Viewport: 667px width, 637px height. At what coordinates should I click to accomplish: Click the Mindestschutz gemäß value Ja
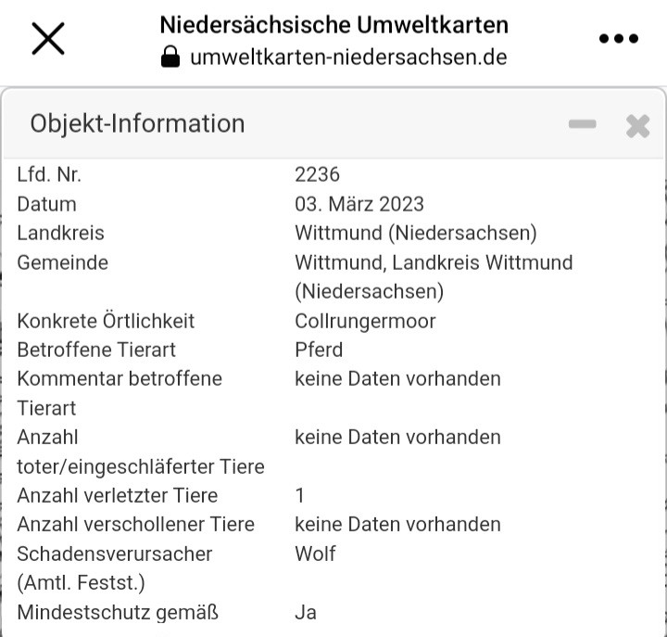(x=306, y=613)
